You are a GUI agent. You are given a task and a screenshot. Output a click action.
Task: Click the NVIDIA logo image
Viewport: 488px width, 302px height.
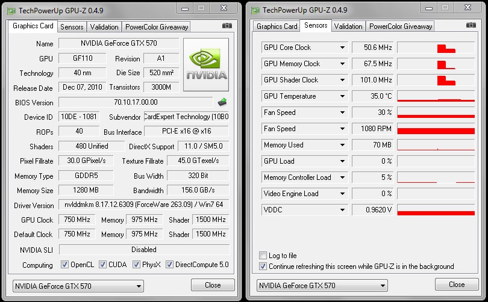click(206, 64)
